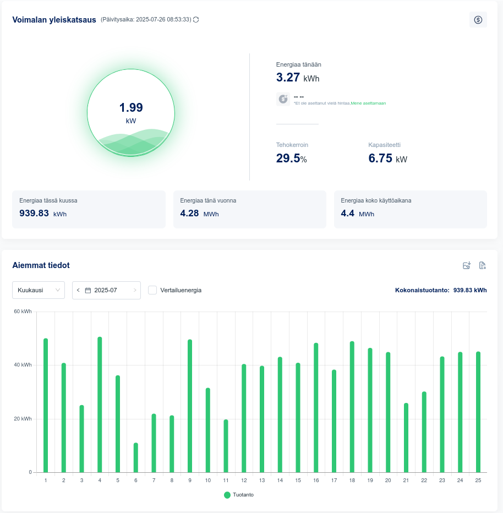The height and width of the screenshot is (513, 503).
Task: Open the Kuukausi period dropdown
Action: (39, 290)
